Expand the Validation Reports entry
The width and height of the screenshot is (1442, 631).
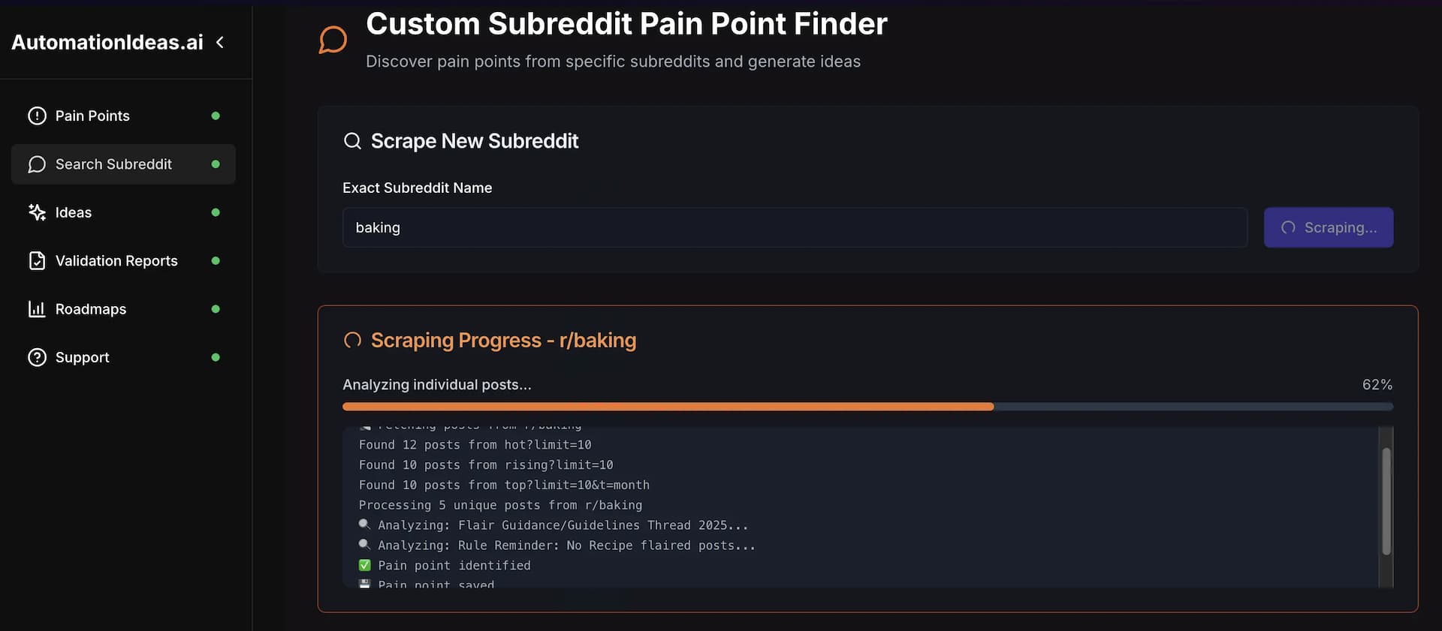tap(116, 260)
